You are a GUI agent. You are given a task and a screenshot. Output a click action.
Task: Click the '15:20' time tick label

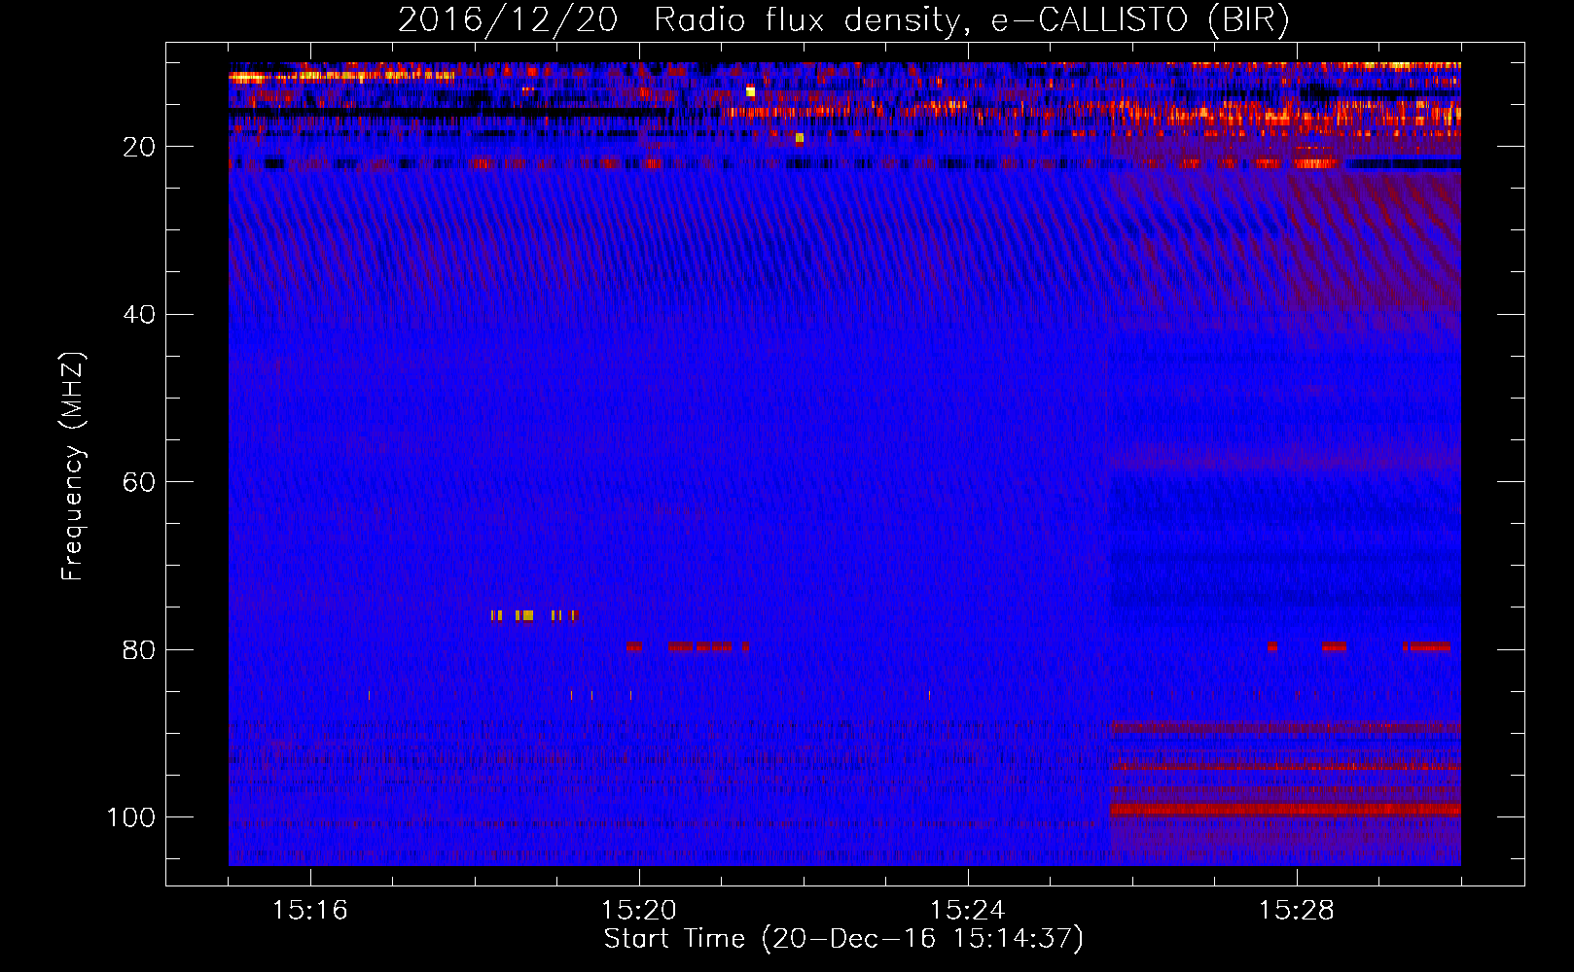[x=639, y=911]
